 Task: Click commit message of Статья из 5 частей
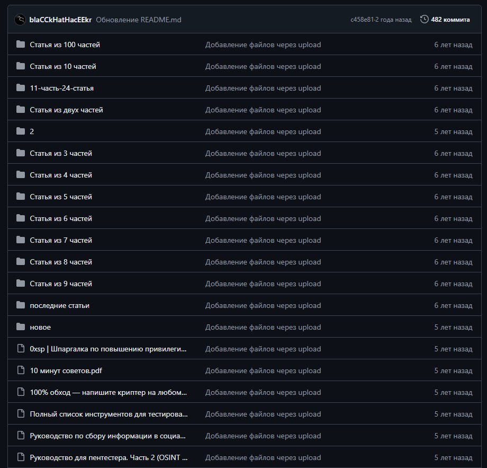point(263,197)
